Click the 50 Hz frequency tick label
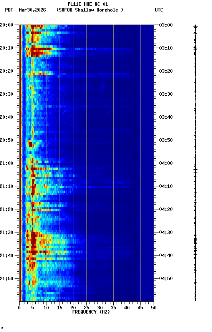 click(154, 308)
